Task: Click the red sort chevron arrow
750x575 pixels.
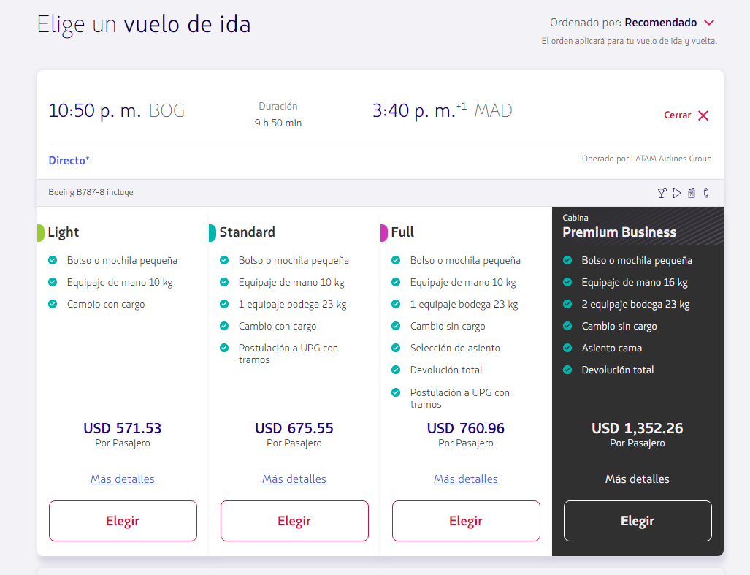Action: pyautogui.click(x=709, y=23)
